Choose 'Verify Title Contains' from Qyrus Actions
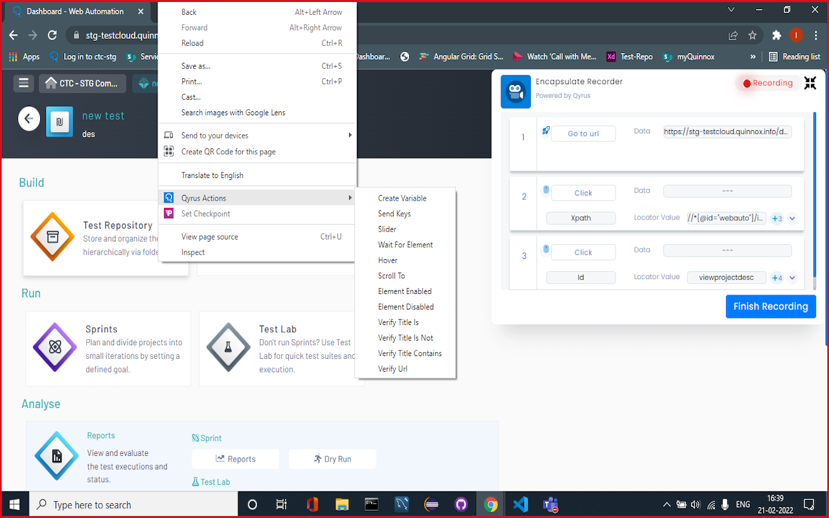 coord(411,353)
